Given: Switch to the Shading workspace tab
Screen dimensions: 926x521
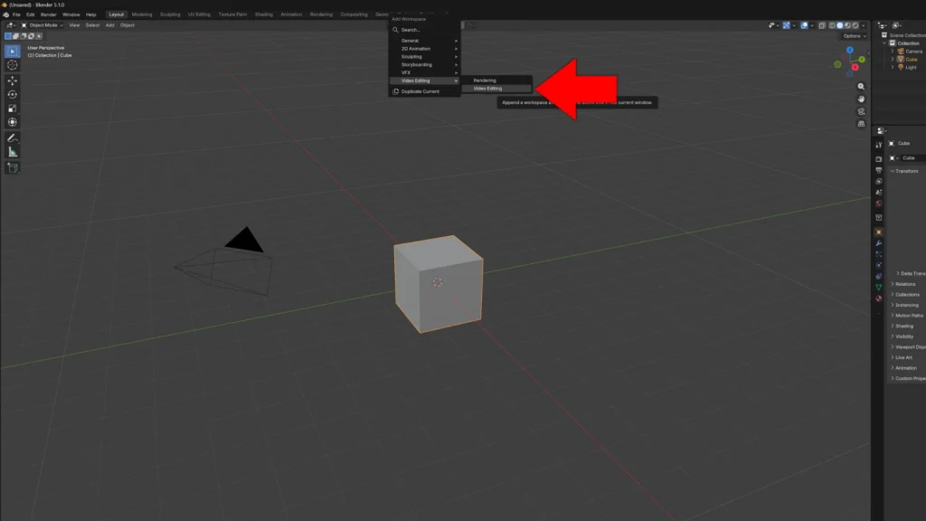Looking at the screenshot, I should click(264, 14).
